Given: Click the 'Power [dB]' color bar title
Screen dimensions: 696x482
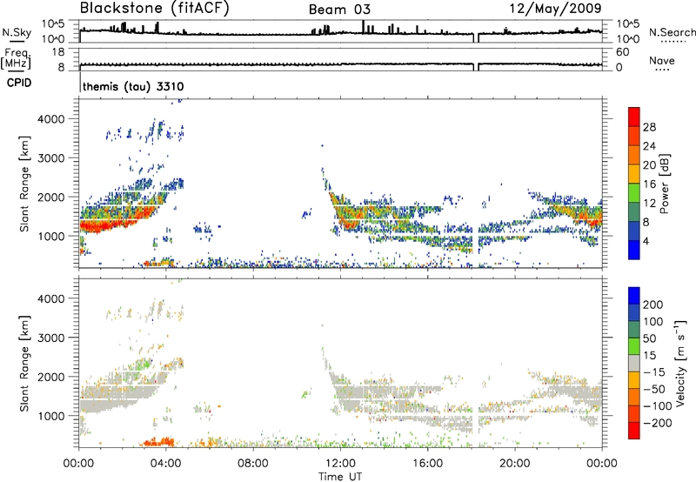Looking at the screenshot, I should click(x=664, y=184).
